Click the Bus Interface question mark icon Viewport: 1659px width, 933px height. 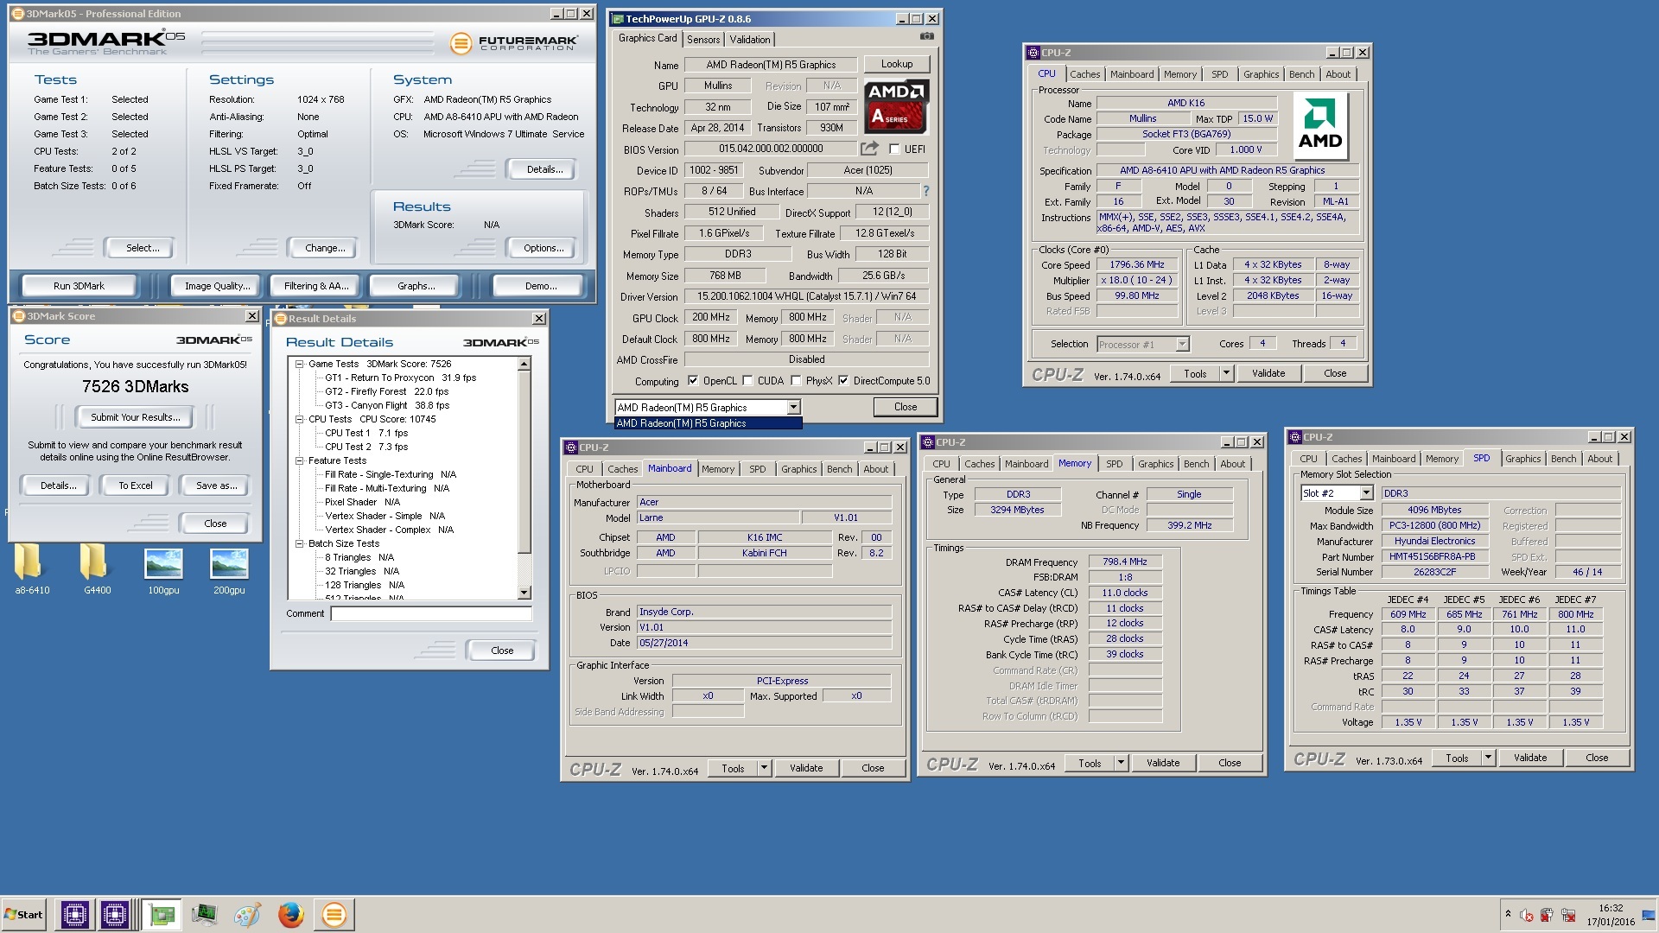(926, 191)
